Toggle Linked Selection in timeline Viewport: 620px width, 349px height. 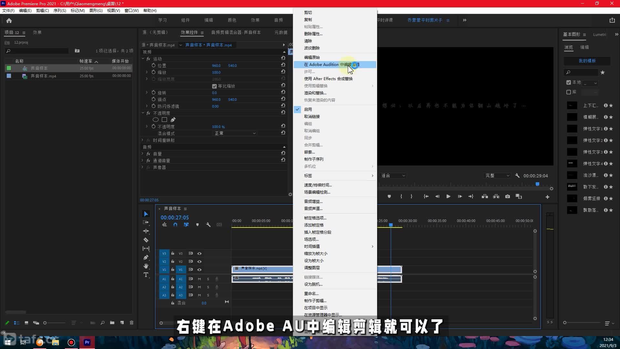pos(186,225)
